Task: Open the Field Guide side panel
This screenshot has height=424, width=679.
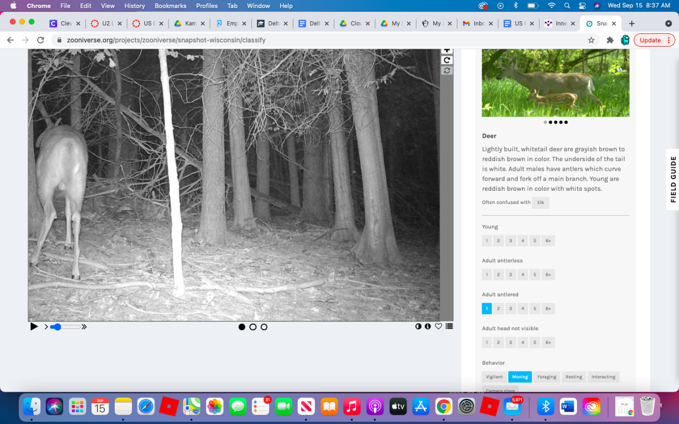Action: (x=673, y=179)
